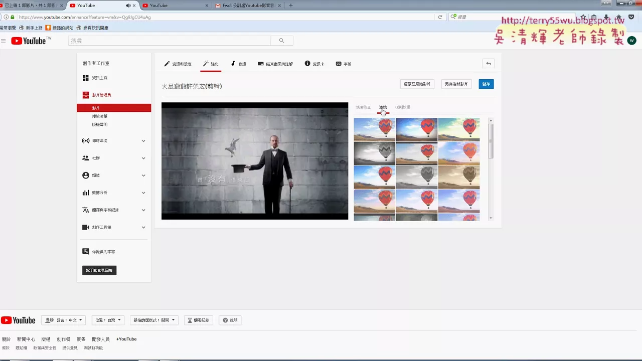
Task: Switch to 資訊卡 cards tab
Action: point(314,64)
